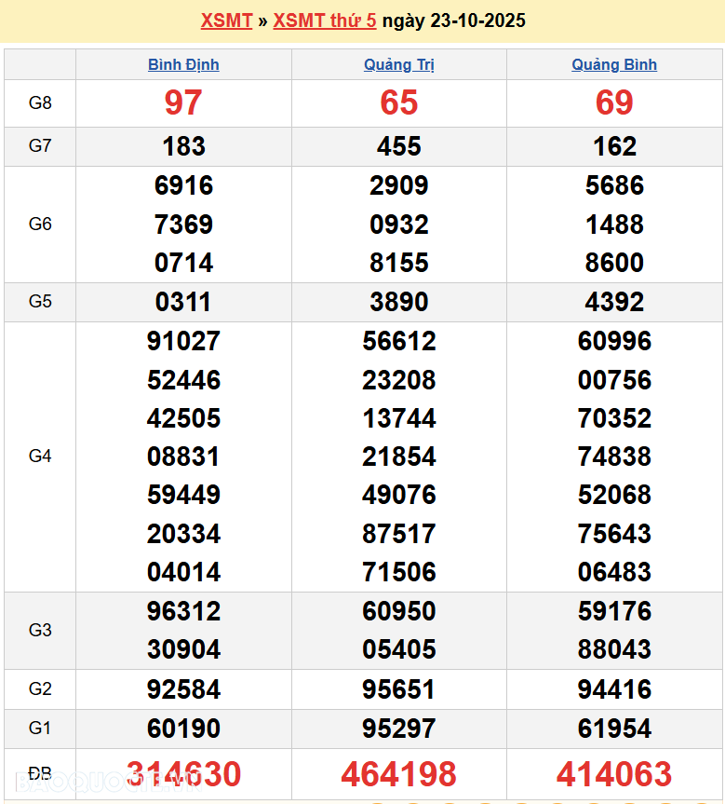Screen dimensions: 725x804
Task: Open the Quảng Trị province link
Action: click(398, 64)
